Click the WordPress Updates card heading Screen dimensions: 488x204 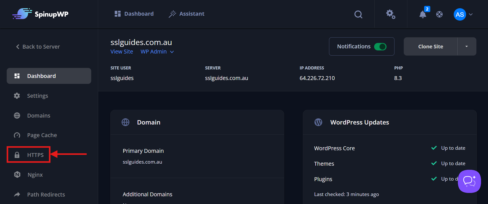tap(360, 122)
